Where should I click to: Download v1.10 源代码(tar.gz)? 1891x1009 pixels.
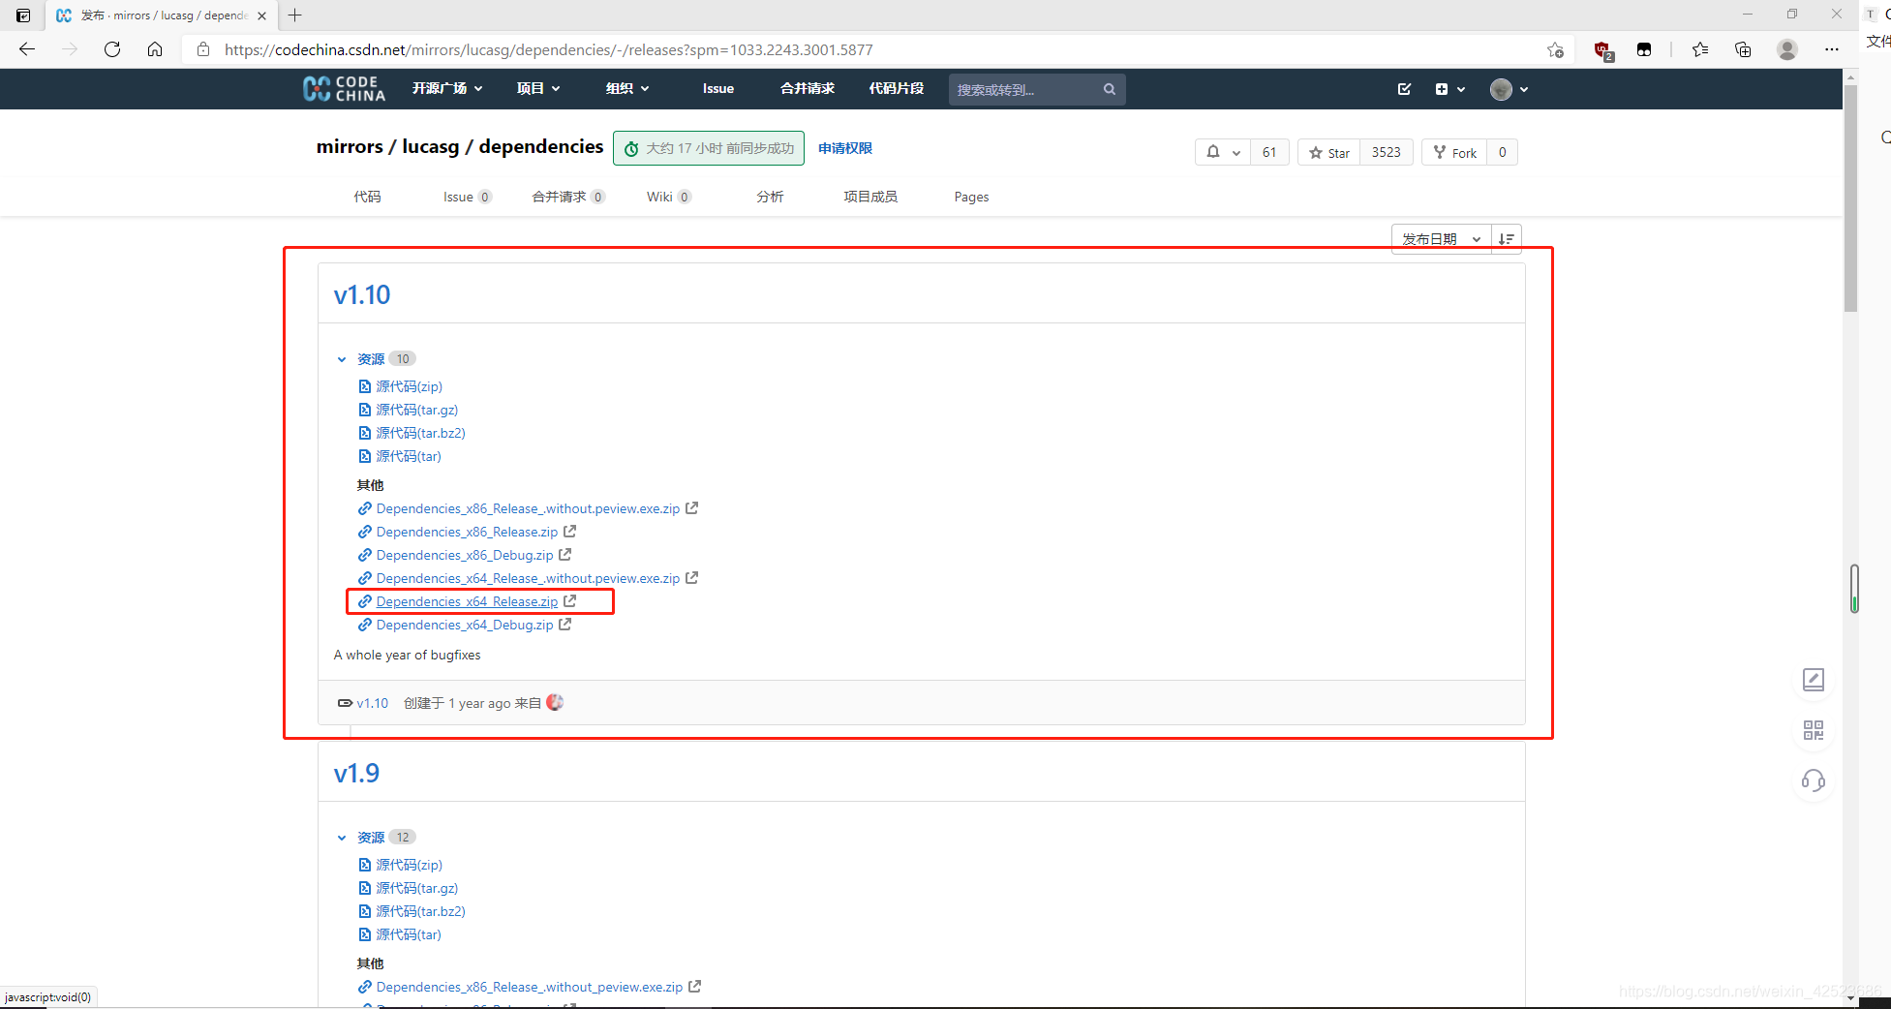(x=416, y=410)
